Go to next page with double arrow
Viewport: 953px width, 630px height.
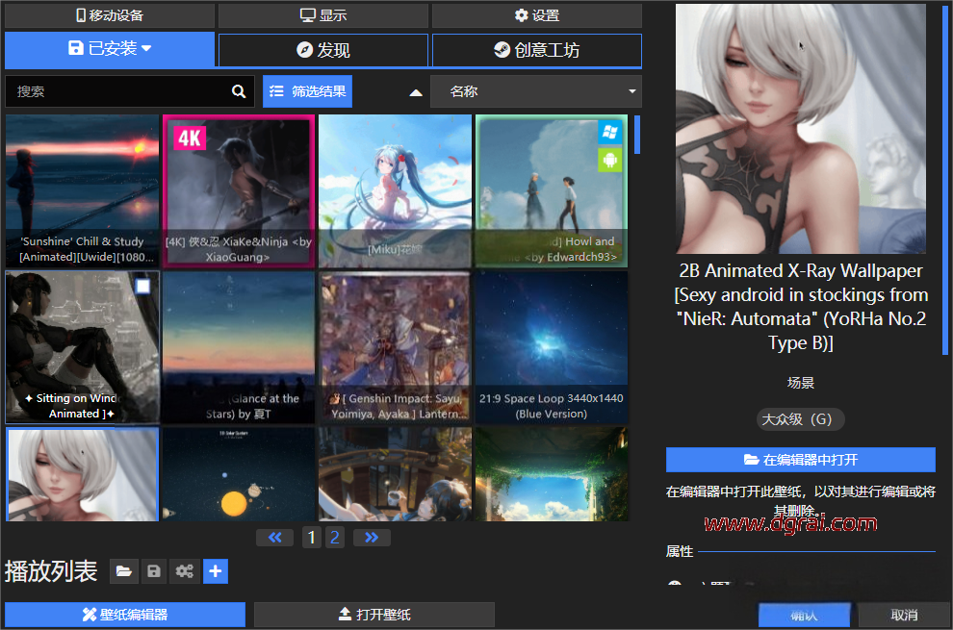372,538
